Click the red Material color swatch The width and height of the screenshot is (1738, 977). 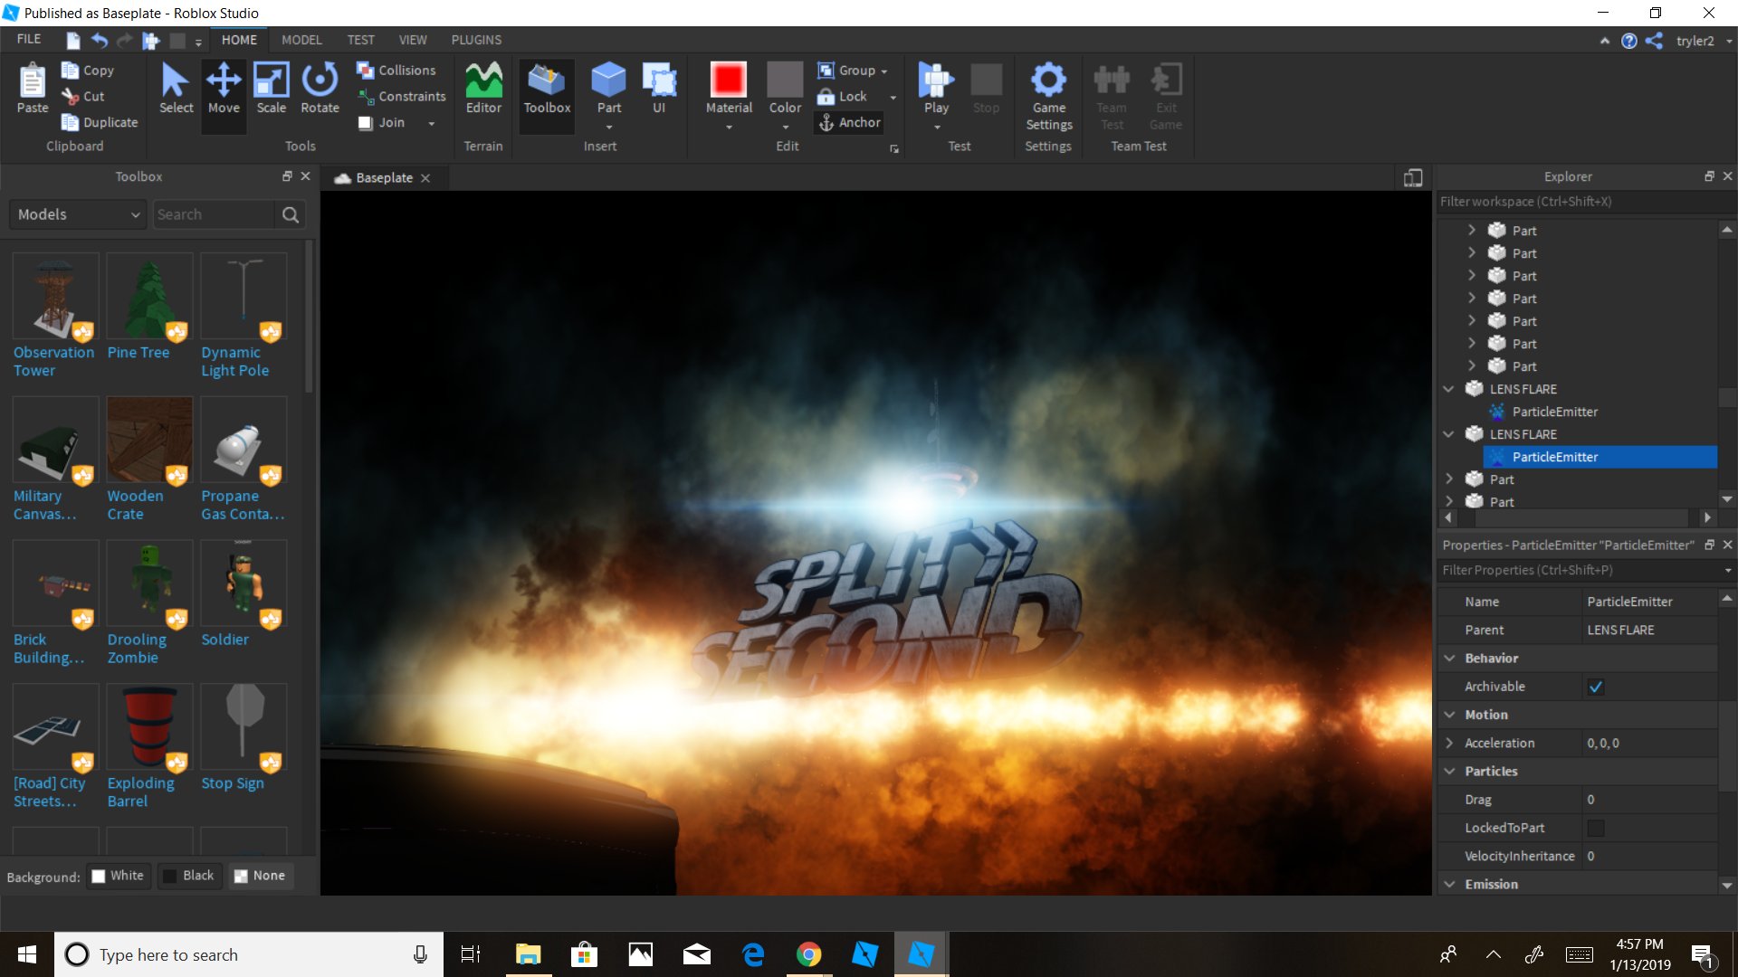click(x=728, y=80)
